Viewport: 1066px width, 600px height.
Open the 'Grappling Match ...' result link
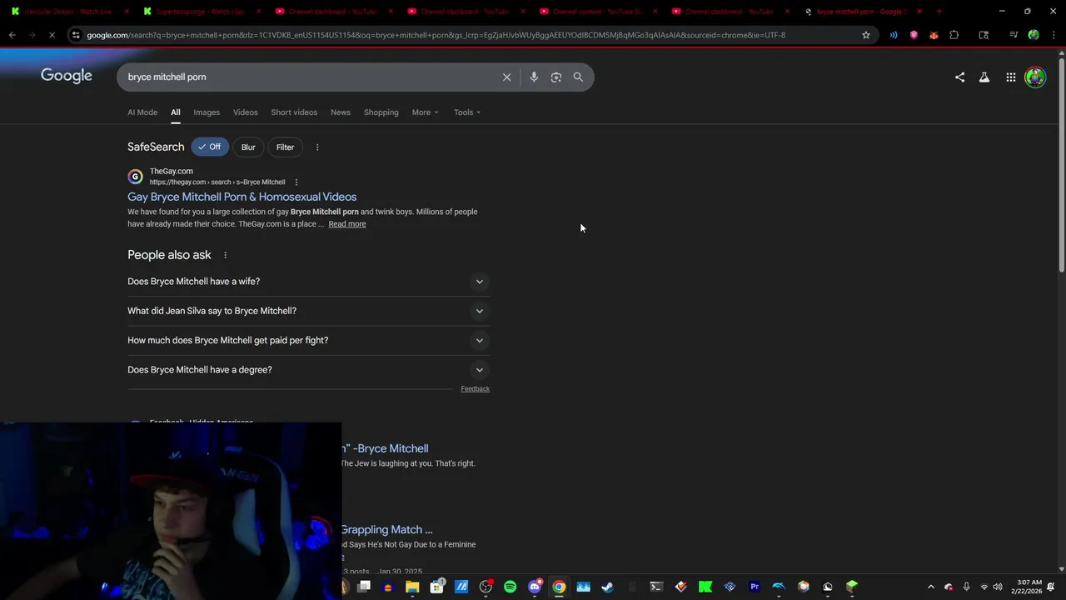tap(386, 529)
